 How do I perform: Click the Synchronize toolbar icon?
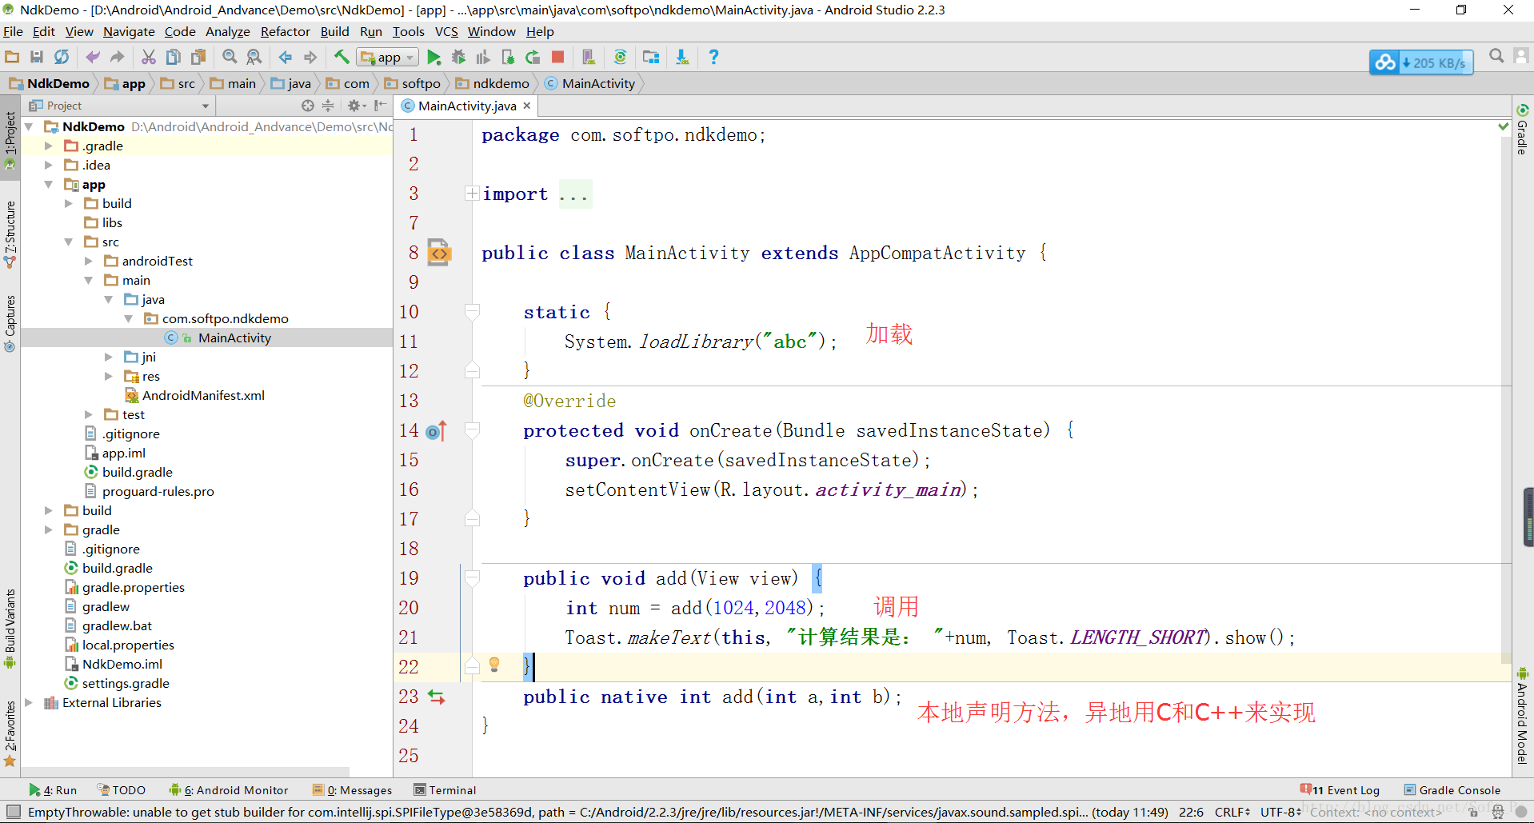[62, 57]
